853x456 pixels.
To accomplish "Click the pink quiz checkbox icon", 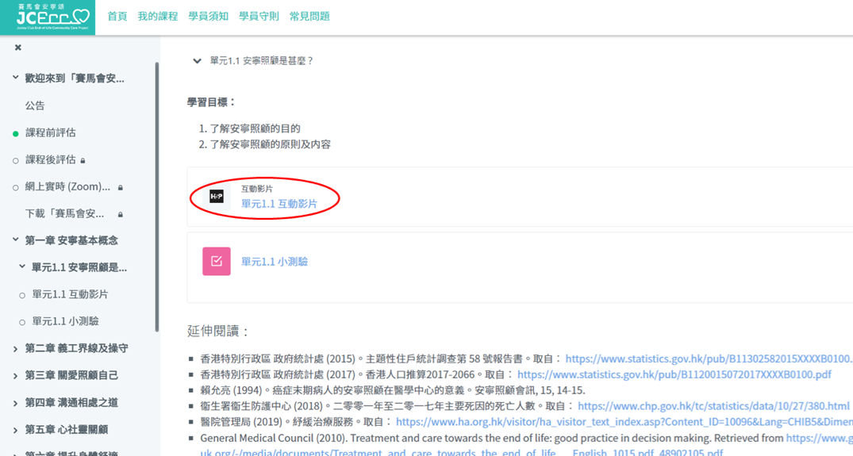I will pos(217,261).
